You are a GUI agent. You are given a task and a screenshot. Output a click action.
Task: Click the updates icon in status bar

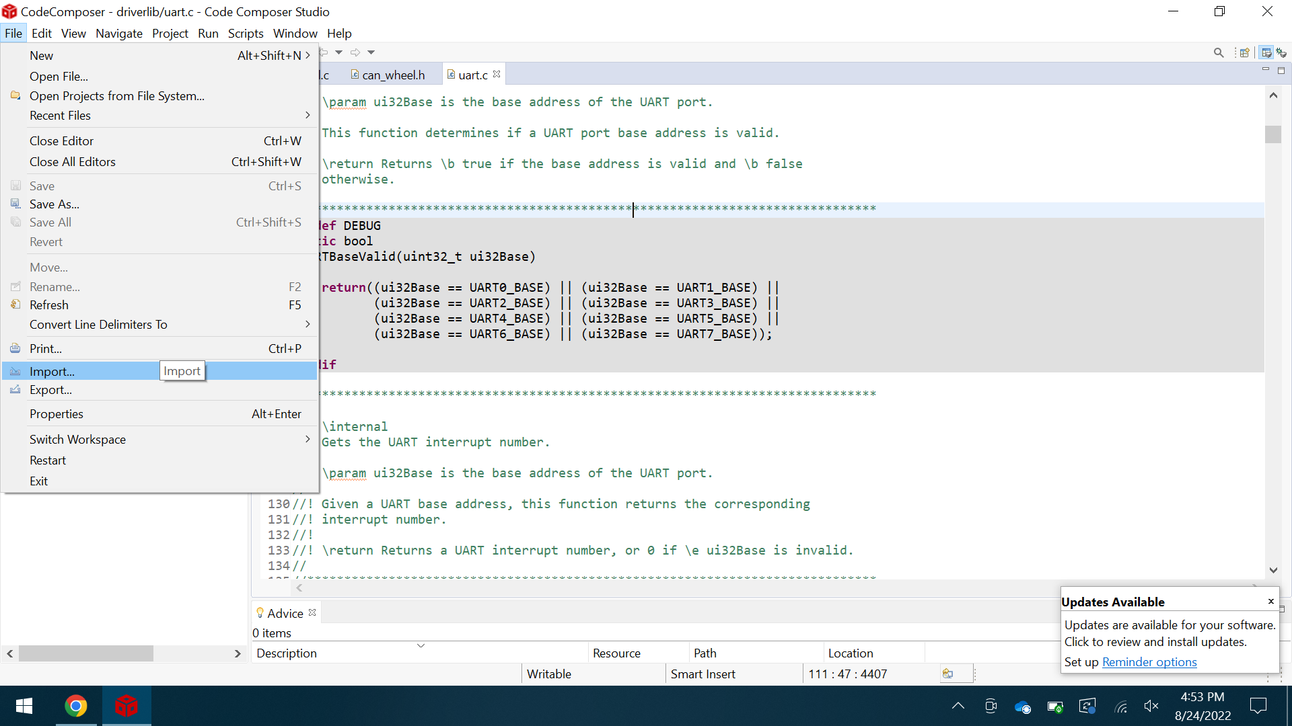point(947,674)
